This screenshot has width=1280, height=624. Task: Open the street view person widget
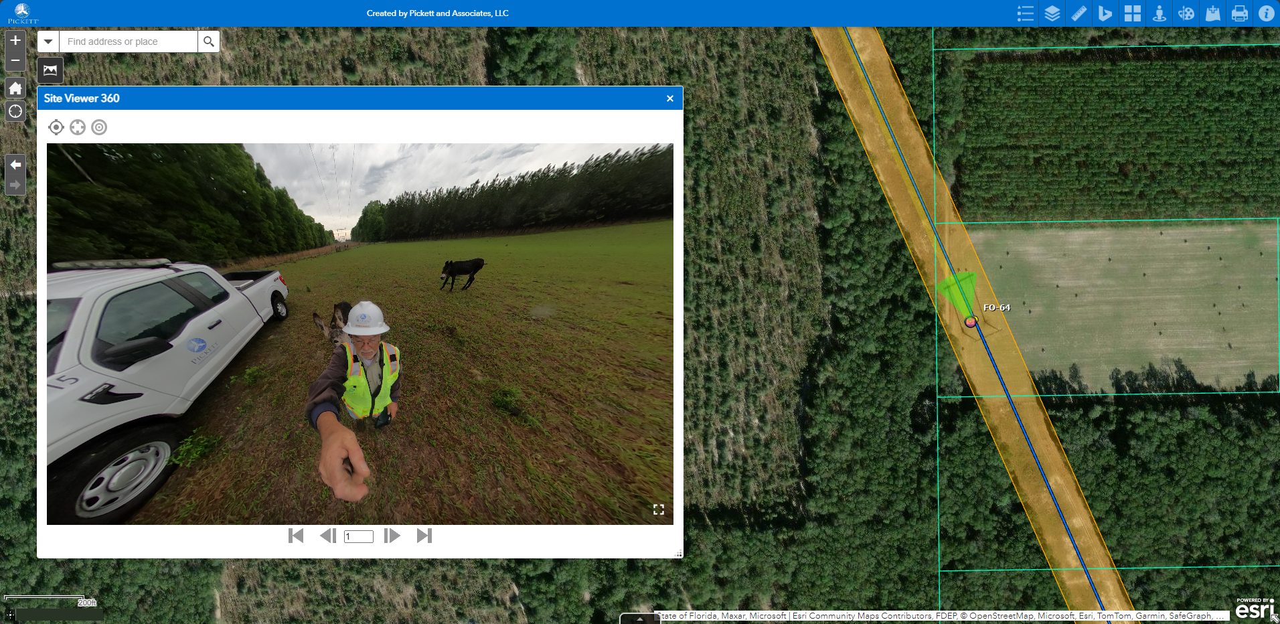pyautogui.click(x=1159, y=13)
